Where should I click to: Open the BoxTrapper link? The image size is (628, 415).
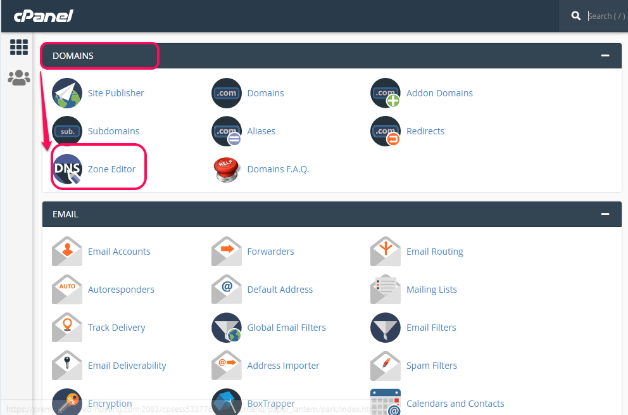point(271,404)
